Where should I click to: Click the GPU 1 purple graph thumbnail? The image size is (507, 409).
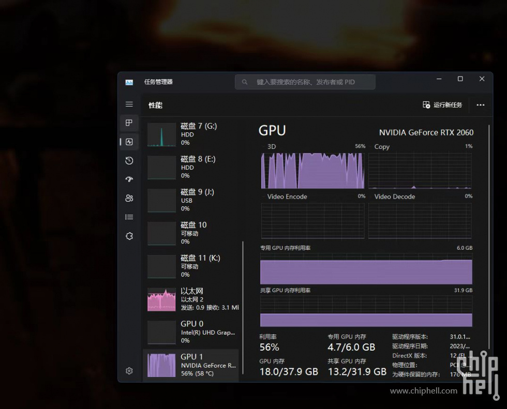[161, 366]
